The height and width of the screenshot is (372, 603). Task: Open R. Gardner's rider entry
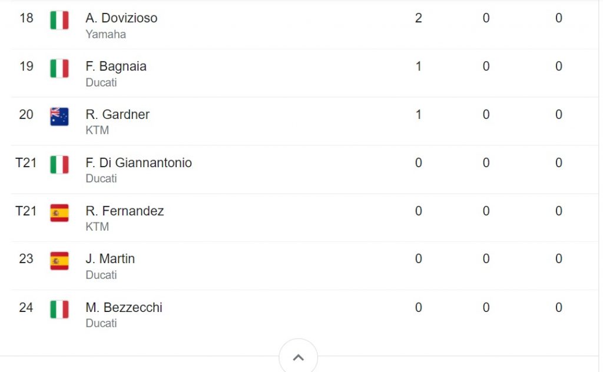(118, 114)
